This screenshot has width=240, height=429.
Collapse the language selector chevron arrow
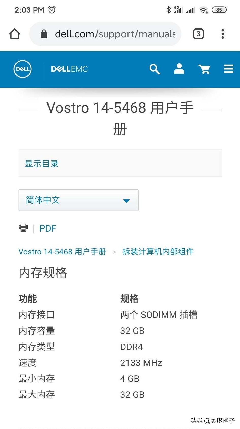[x=126, y=201]
